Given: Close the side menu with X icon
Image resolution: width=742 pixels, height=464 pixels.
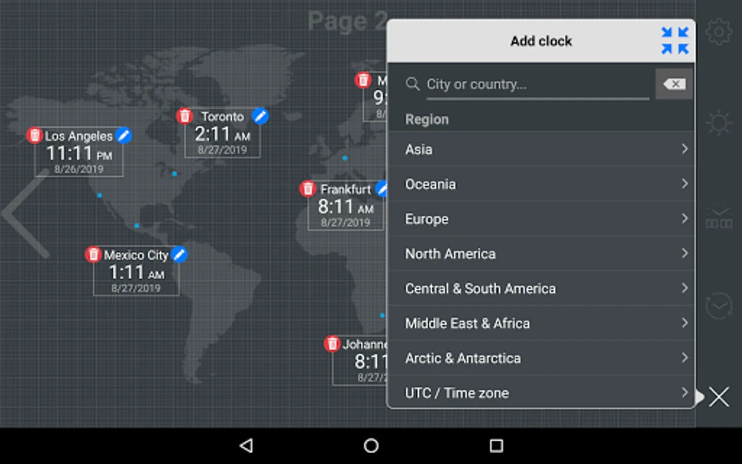Looking at the screenshot, I should coord(719,397).
